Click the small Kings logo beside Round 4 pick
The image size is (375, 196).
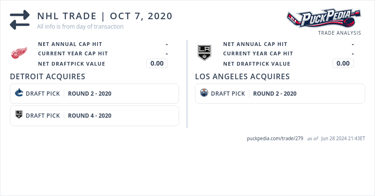pos(19,115)
